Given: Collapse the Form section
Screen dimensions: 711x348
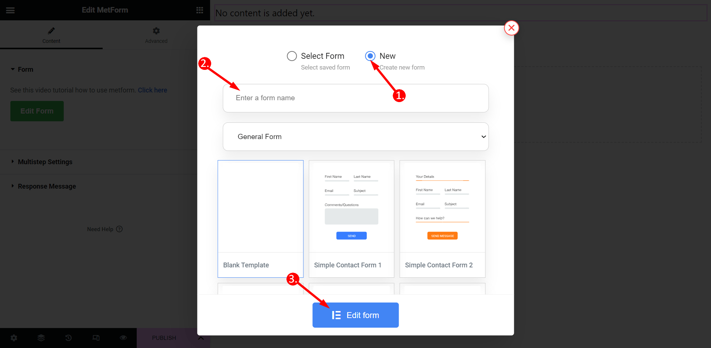Looking at the screenshot, I should (22, 70).
